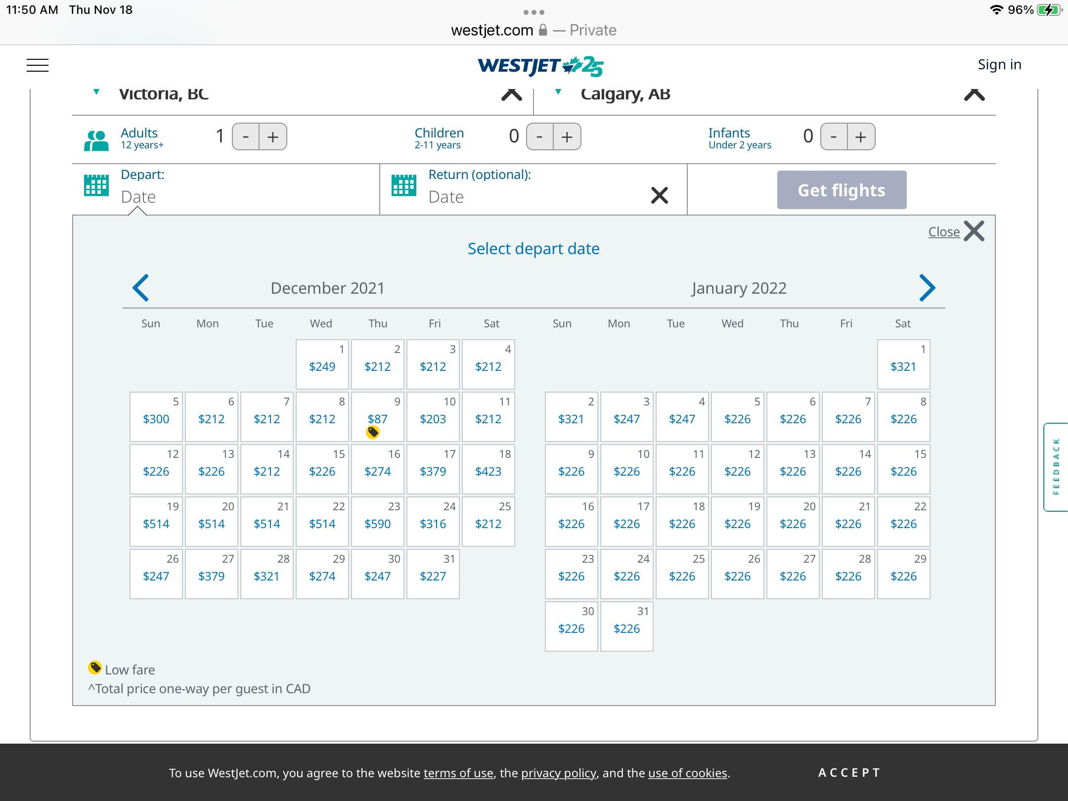Clear the Calgary, AB destination field
This screenshot has height=801, width=1068.
coord(974,94)
